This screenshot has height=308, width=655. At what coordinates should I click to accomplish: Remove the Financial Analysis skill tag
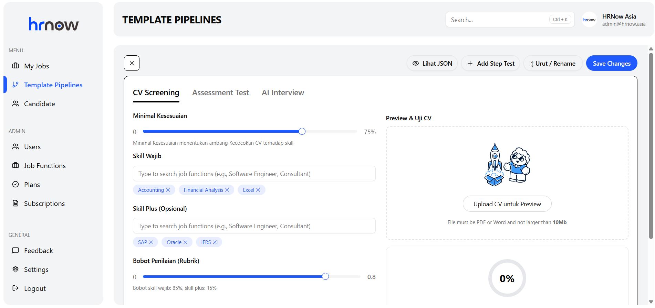[x=227, y=190]
